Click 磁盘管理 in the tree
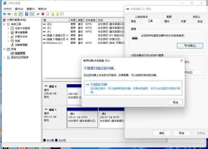Image resolution: width=208 pixels, height=149 pixels. 20,53
